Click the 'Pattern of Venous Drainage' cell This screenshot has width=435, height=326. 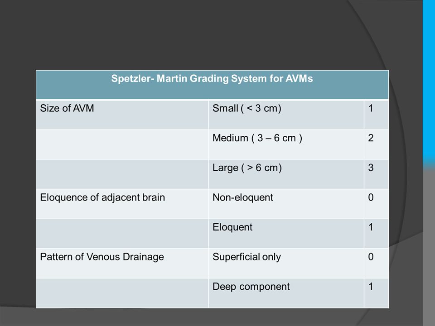coord(122,264)
